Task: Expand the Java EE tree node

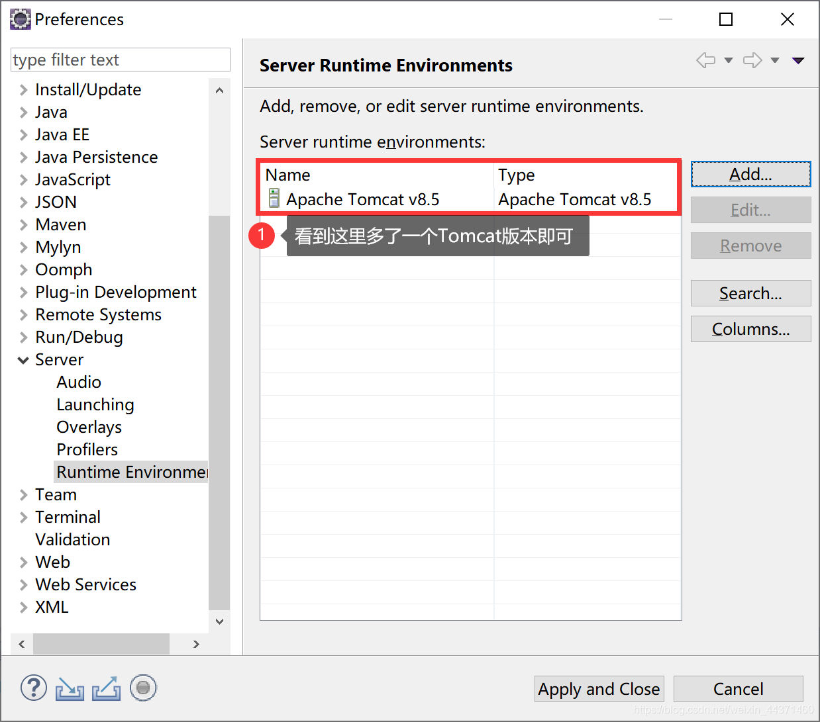Action: pos(23,135)
